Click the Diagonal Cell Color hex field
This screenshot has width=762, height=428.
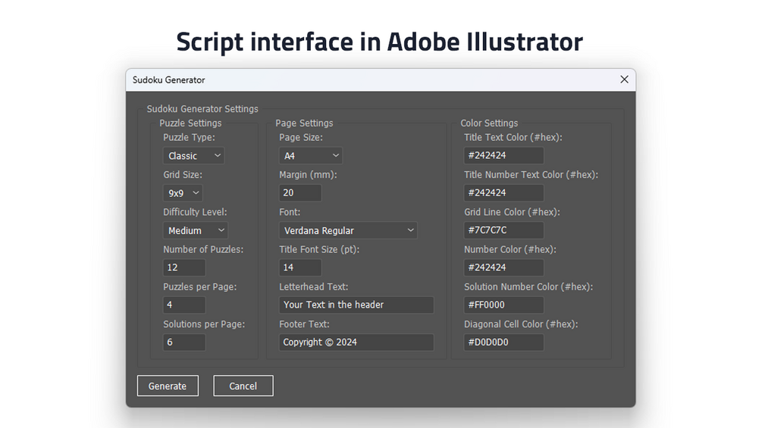point(503,342)
